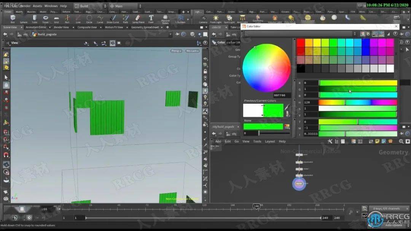Expand the Create shelf set options arrow
This screenshot has height=231, width=411.
[x=188, y=12]
